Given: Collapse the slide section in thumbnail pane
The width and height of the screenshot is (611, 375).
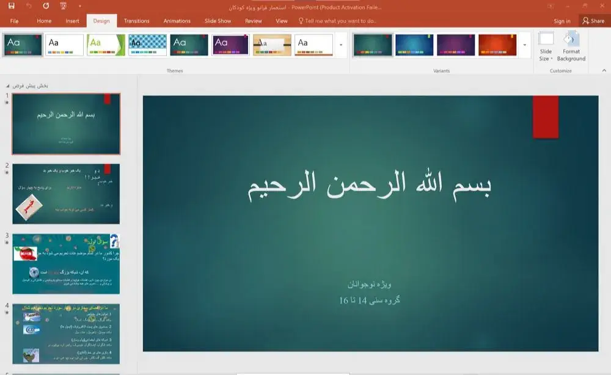Looking at the screenshot, I should 7,86.
